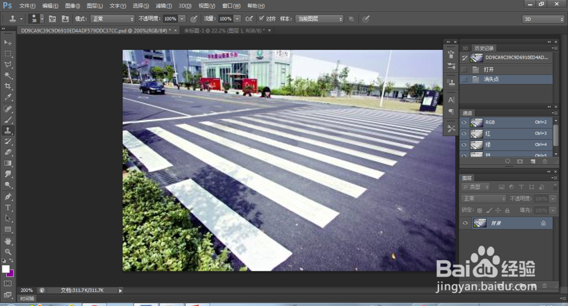Open the status bar info arrow
The height and width of the screenshot is (306, 568).
120,291
